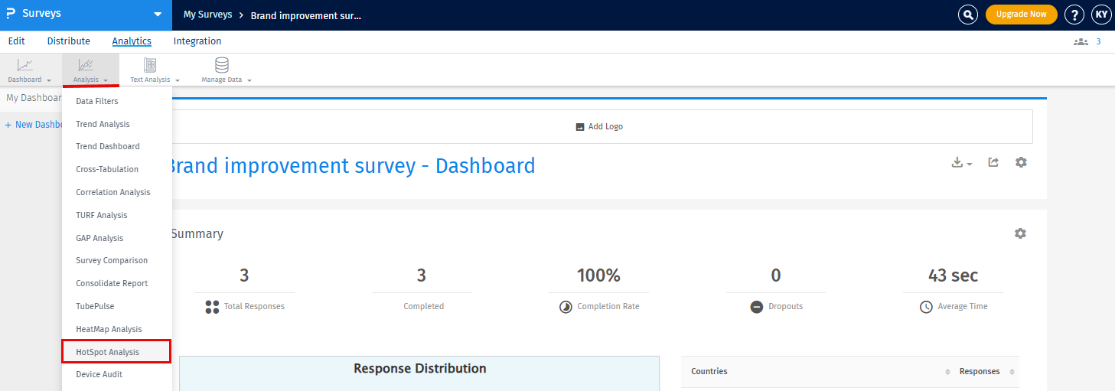Viewport: 1115px width, 391px height.
Task: Go to the Integration tab
Action: [197, 41]
